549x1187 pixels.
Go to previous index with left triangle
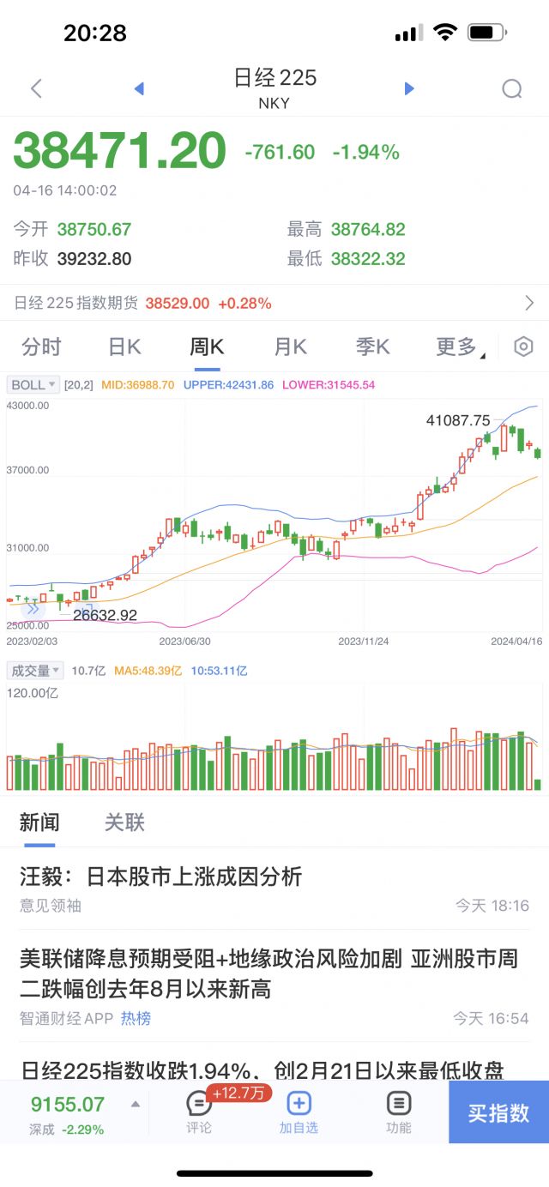pos(139,88)
